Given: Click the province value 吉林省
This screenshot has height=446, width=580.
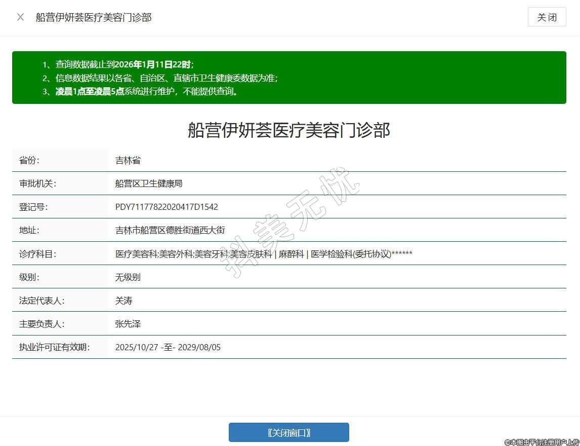Looking at the screenshot, I should (128, 160).
